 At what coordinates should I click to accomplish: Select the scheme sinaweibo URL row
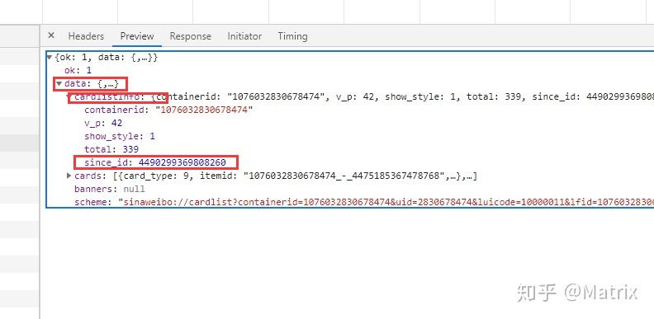pyautogui.click(x=364, y=202)
